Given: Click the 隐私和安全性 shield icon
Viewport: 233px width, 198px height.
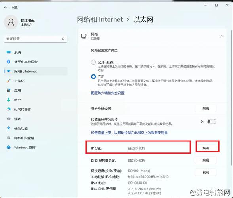Looking at the screenshot, I should tap(9, 138).
